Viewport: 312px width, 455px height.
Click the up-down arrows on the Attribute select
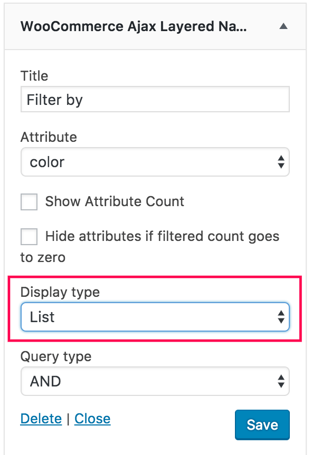[x=281, y=162]
